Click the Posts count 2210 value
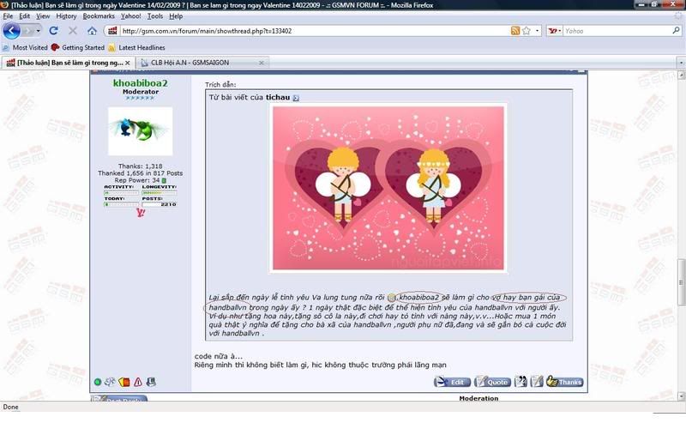Viewport: 686px width, 429px height. pos(168,204)
